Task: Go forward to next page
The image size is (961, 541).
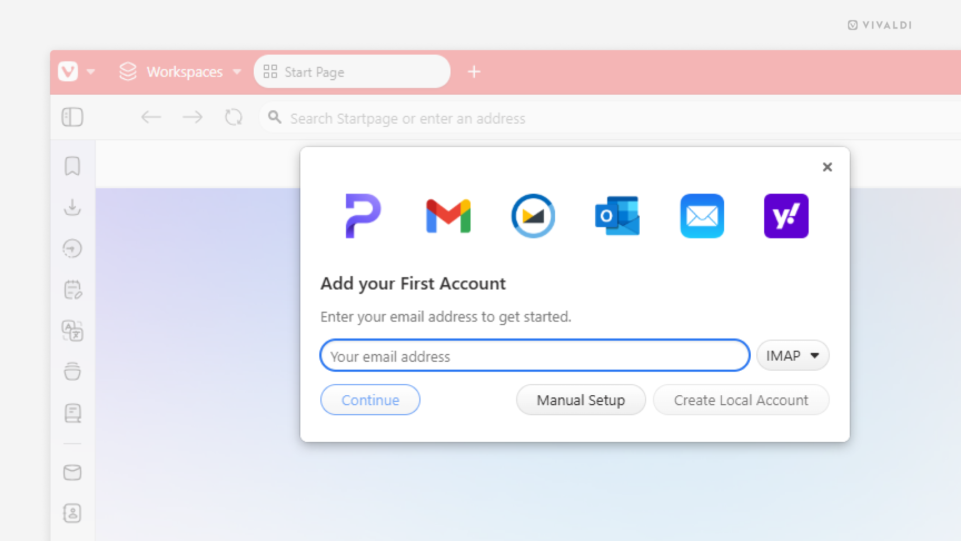Action: [193, 117]
